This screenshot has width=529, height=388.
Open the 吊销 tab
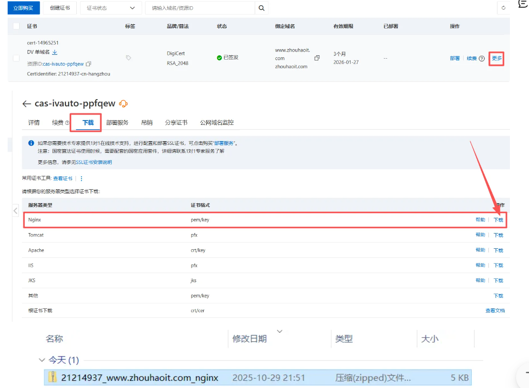pyautogui.click(x=146, y=123)
